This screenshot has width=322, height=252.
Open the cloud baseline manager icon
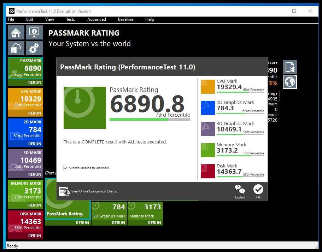point(16,48)
